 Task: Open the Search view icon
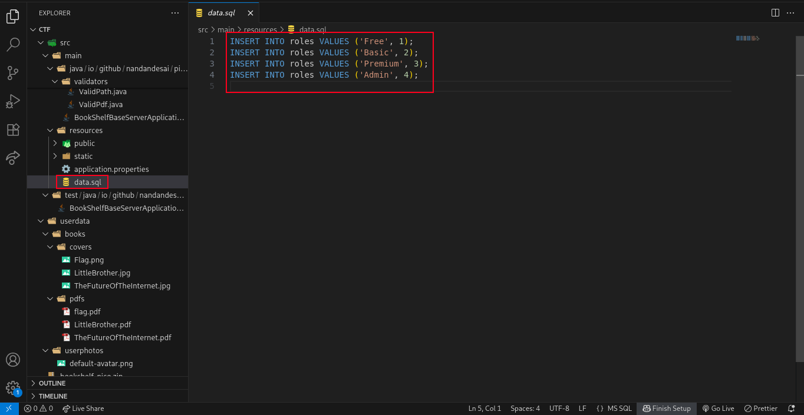click(x=13, y=45)
